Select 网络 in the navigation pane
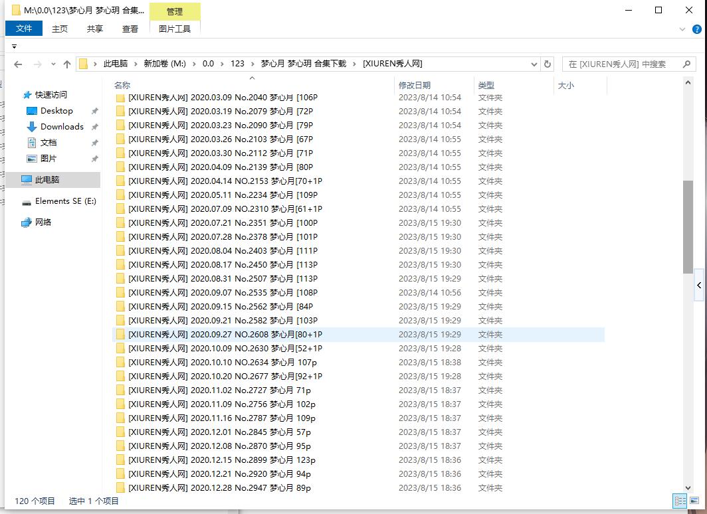This screenshot has width=707, height=514. [43, 222]
